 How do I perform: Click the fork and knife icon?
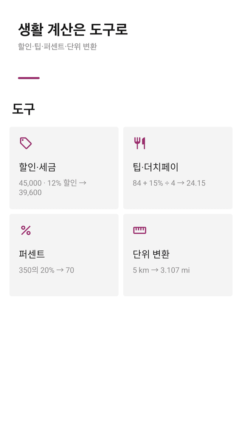pos(140,143)
